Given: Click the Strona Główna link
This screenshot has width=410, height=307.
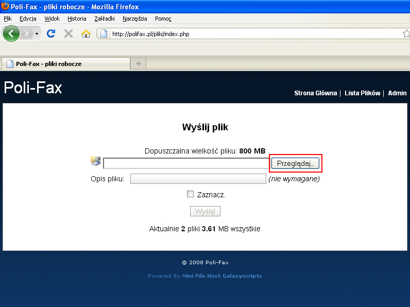Looking at the screenshot, I should pyautogui.click(x=316, y=93).
